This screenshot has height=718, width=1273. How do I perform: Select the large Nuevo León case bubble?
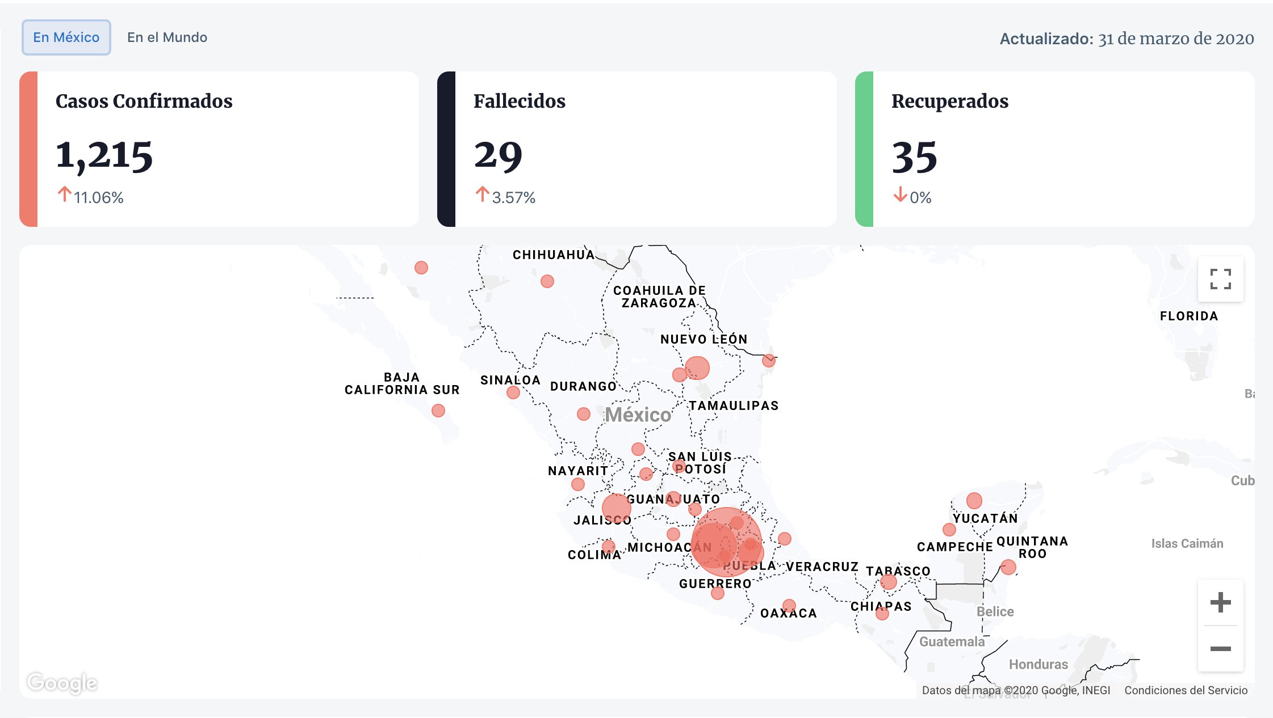coord(697,368)
